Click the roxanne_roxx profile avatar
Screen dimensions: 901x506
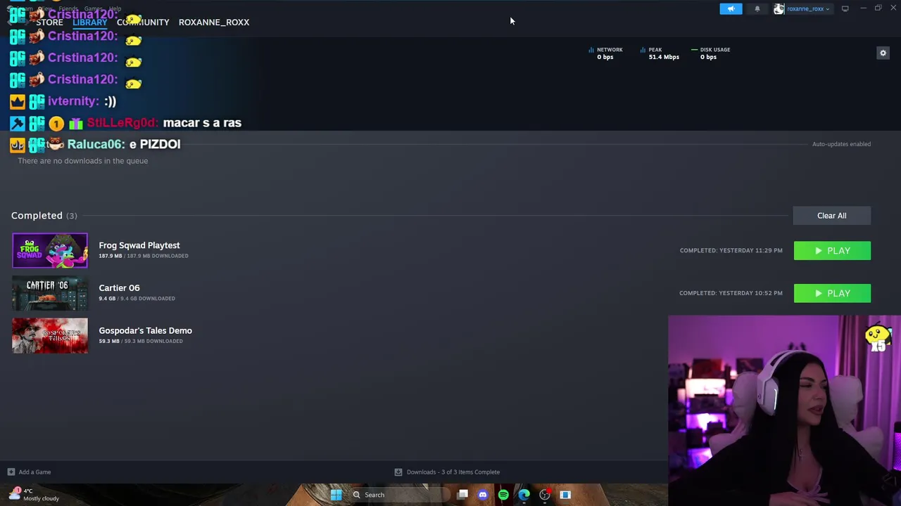coord(779,8)
